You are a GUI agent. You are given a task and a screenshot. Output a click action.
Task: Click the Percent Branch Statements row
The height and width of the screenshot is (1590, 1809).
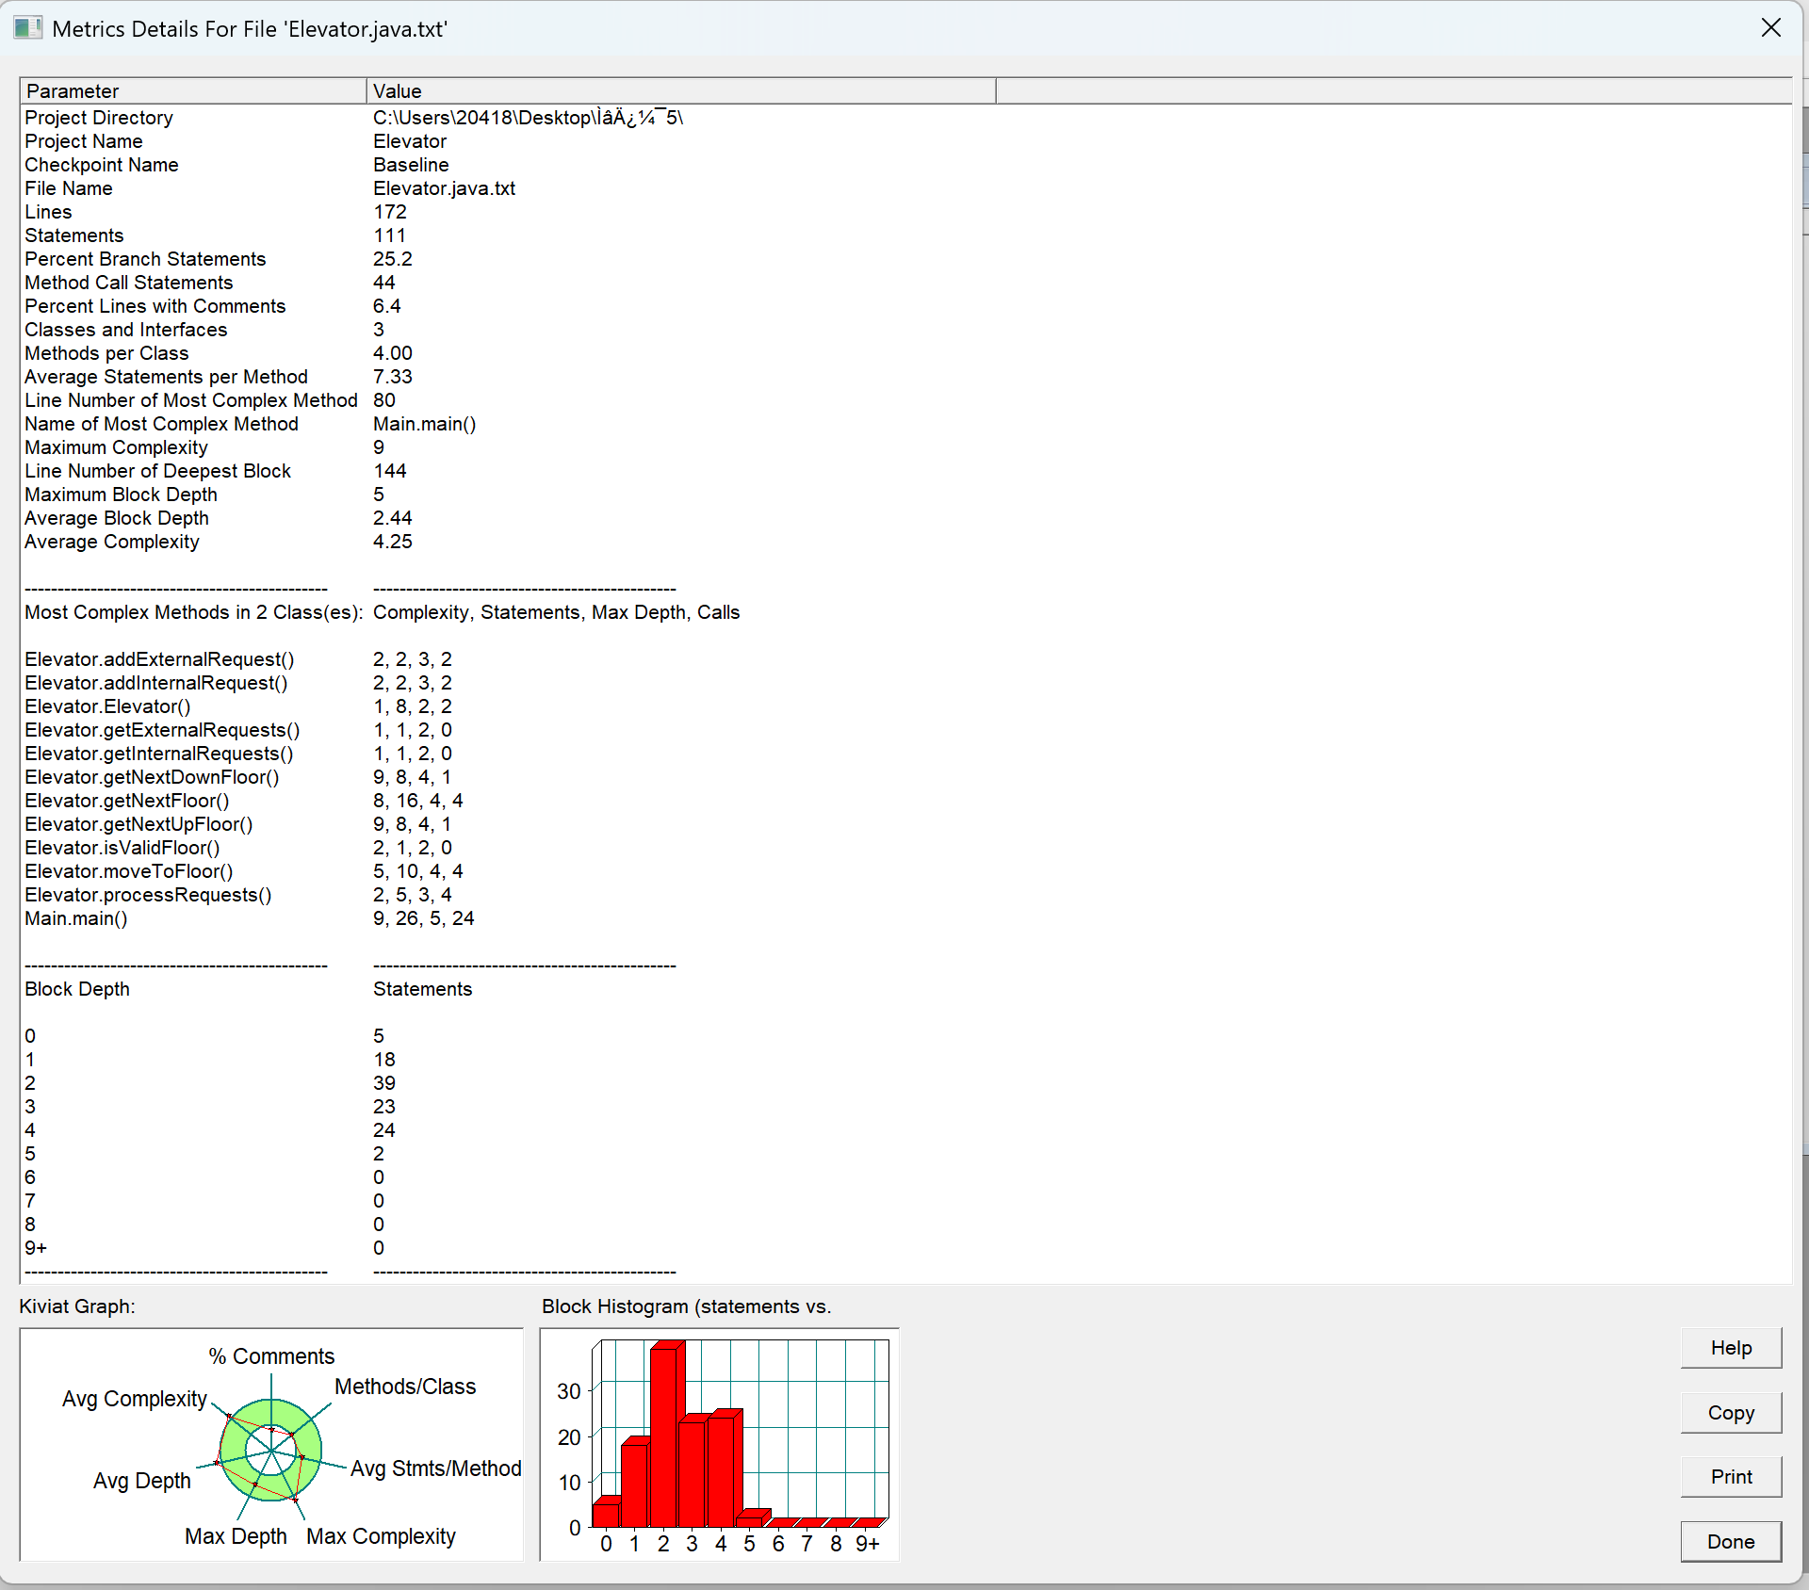coord(145,259)
